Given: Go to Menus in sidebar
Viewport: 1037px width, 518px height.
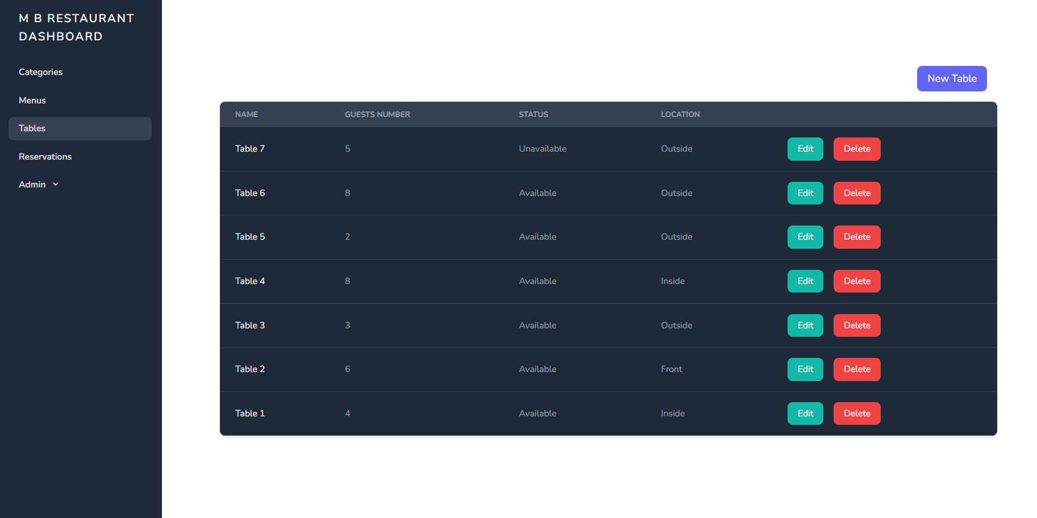Looking at the screenshot, I should [80, 101].
